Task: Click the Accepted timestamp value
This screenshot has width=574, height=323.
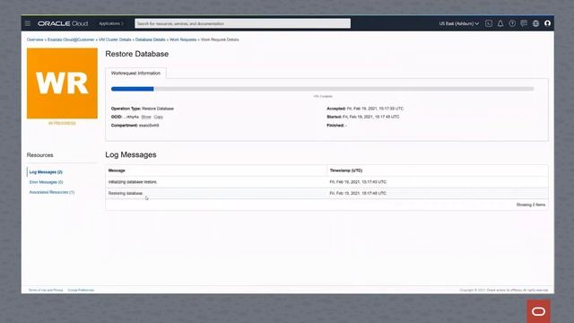Action: click(375, 109)
